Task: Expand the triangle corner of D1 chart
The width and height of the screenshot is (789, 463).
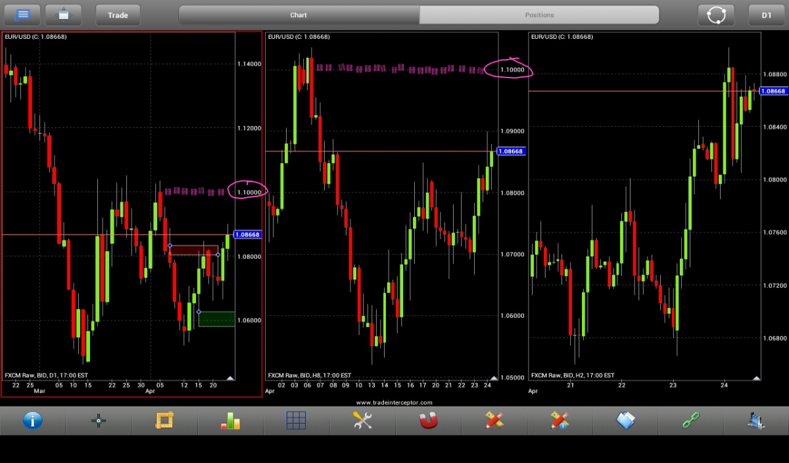Action: click(x=229, y=378)
